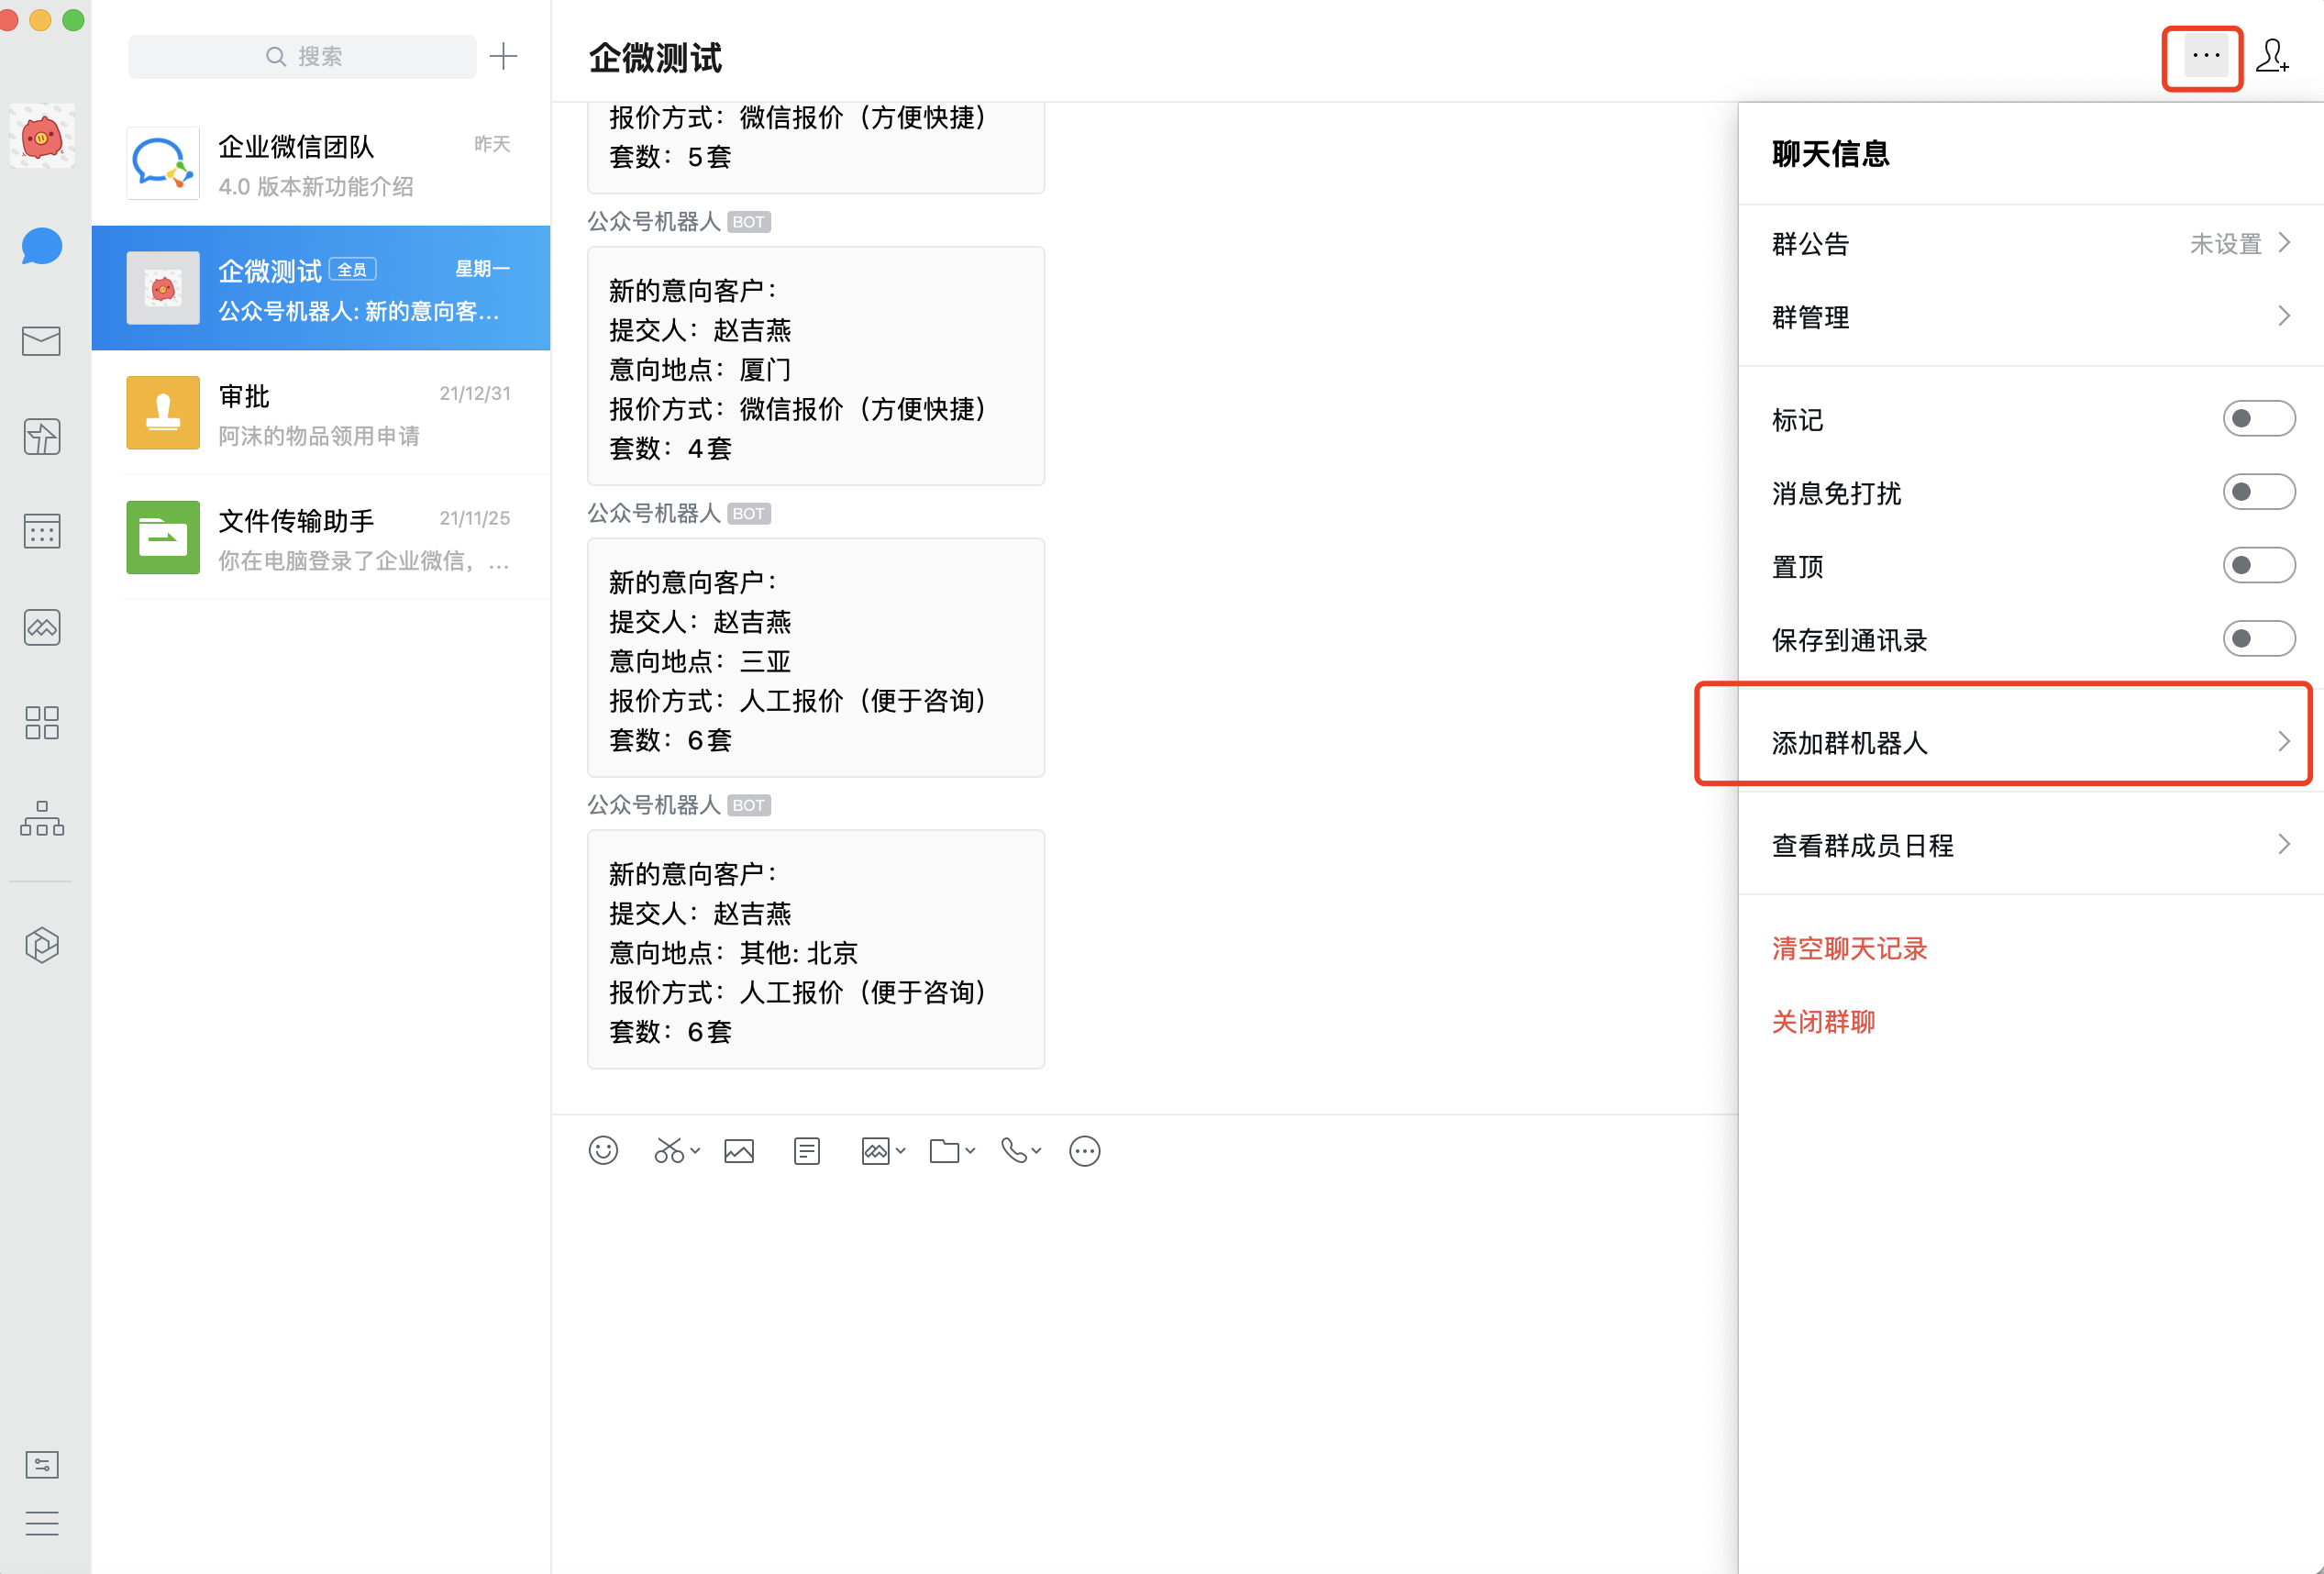Click the 企业微信团队 logo avatar
2324x1574 pixels.
point(163,164)
